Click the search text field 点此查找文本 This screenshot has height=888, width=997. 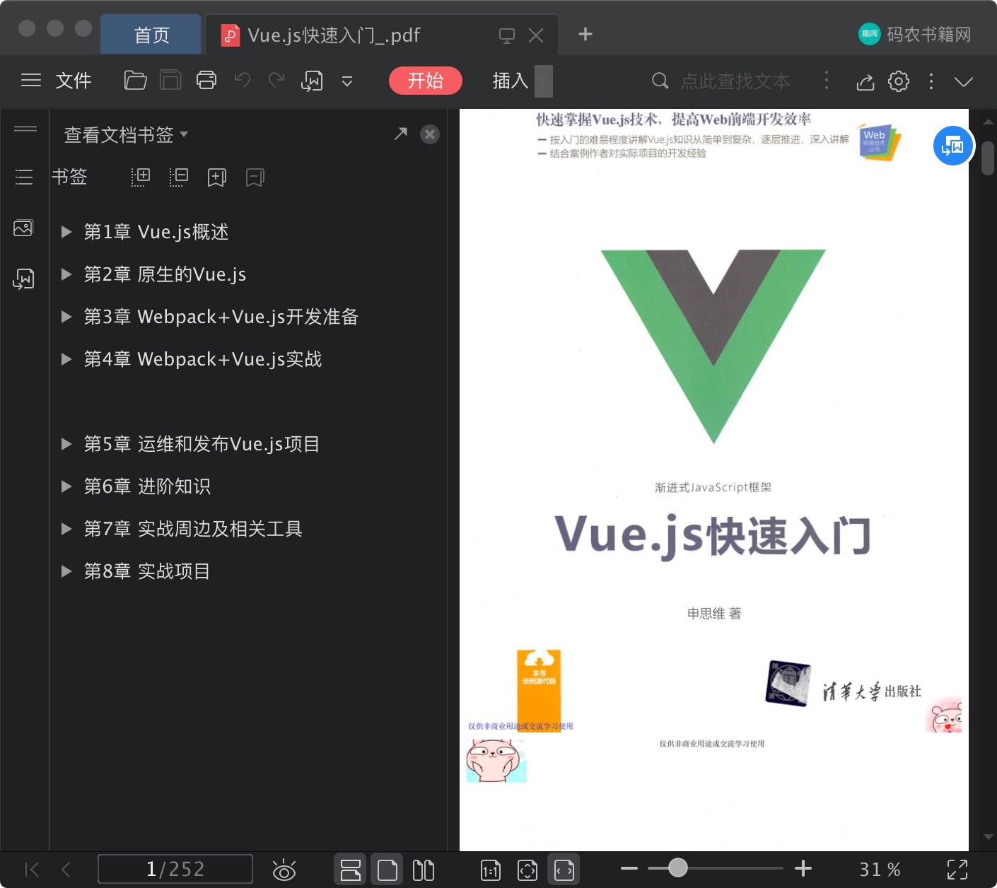[735, 81]
